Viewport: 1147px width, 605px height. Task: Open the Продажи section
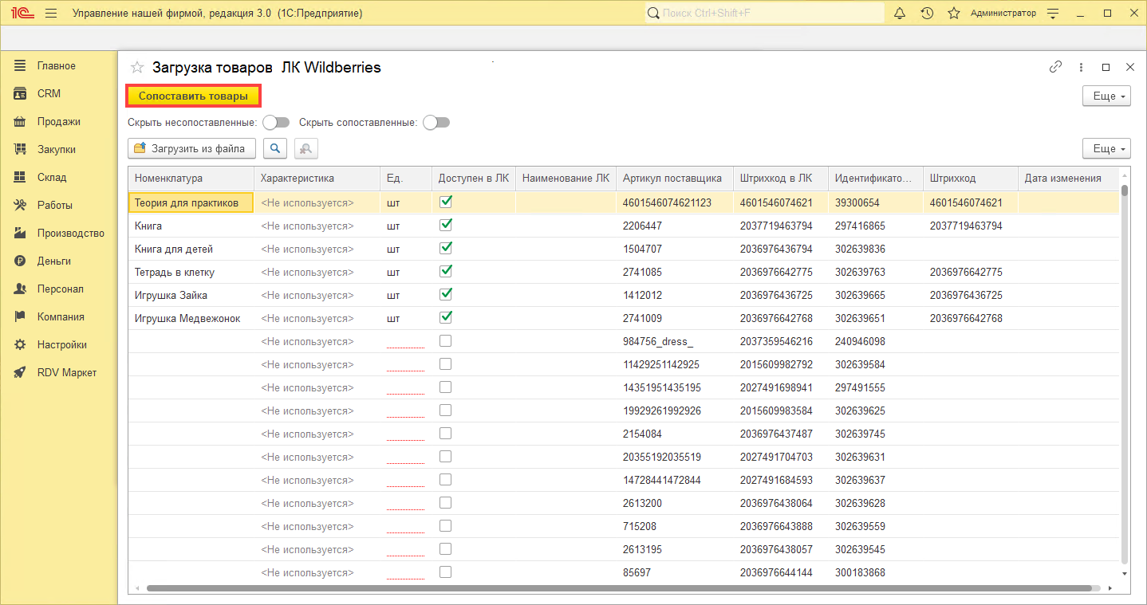pos(59,121)
